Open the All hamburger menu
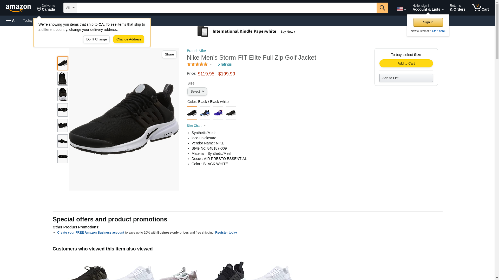Screen dimensions: 499x280 [11, 20]
